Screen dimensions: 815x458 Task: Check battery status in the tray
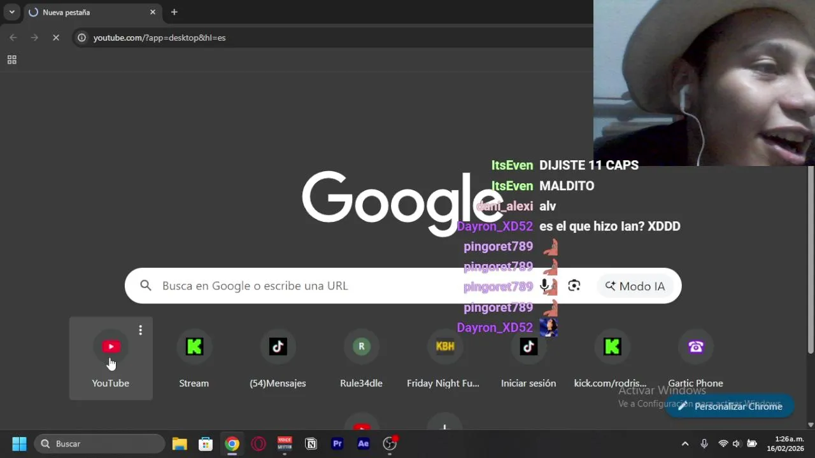coord(751,443)
